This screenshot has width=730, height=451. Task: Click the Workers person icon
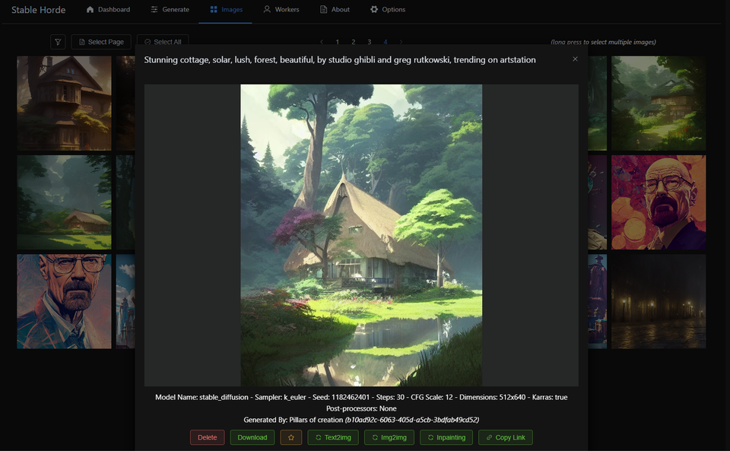pyautogui.click(x=265, y=10)
